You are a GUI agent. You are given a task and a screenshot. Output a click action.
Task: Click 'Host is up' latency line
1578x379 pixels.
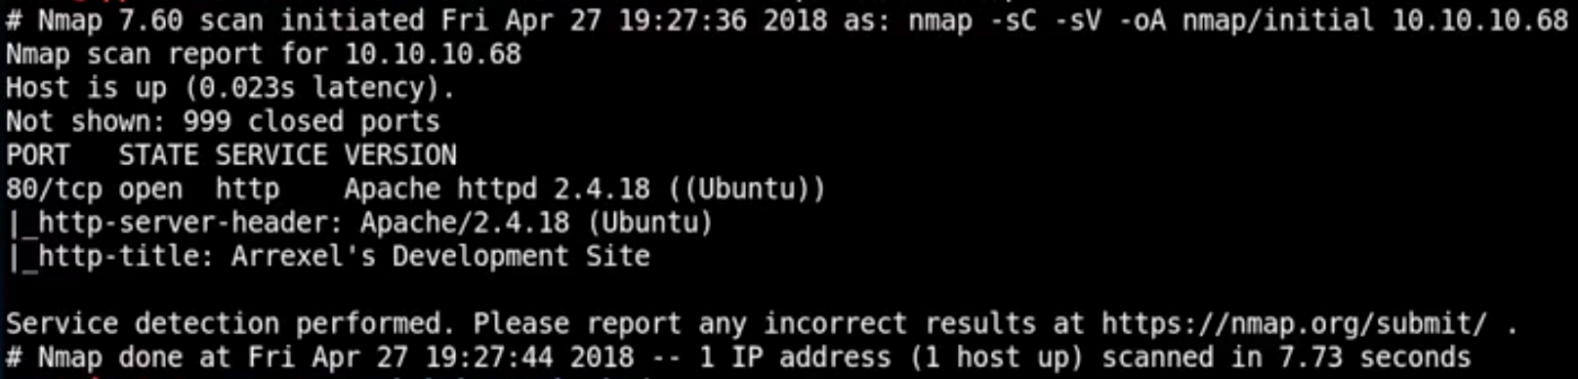(x=230, y=88)
